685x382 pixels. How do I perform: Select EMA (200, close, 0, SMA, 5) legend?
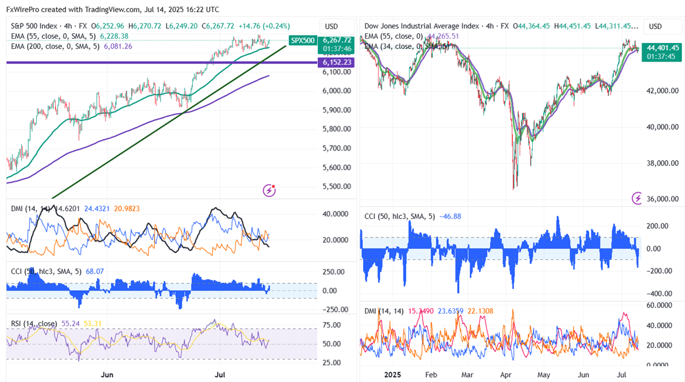coord(56,47)
